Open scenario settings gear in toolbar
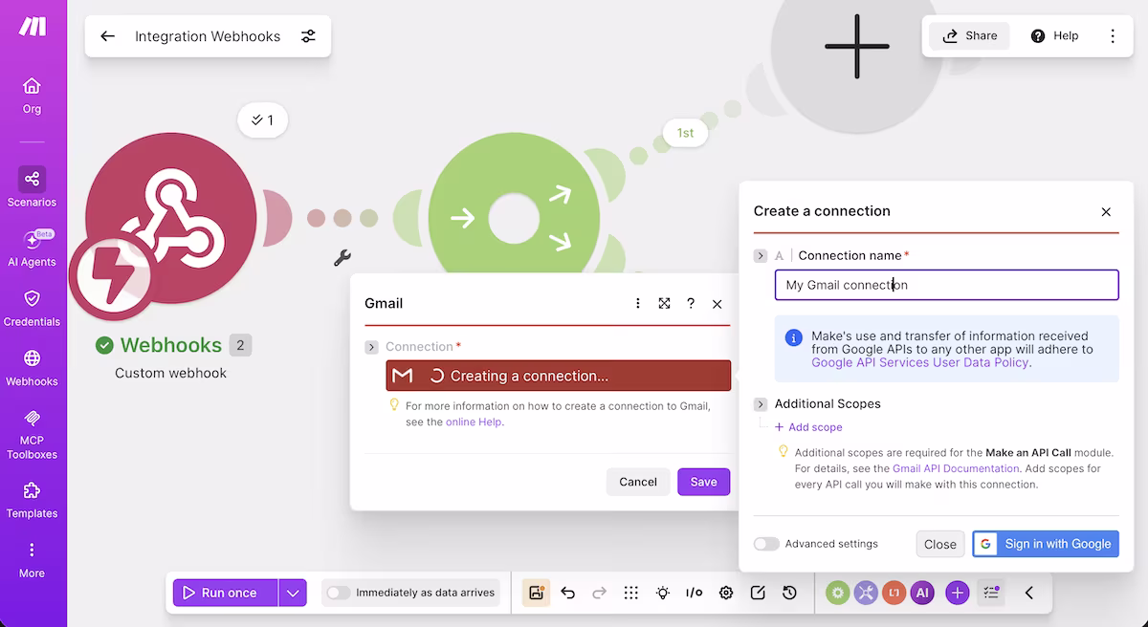 [x=726, y=593]
